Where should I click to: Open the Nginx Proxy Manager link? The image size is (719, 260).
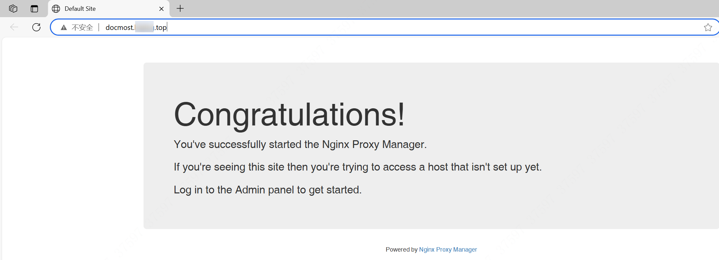[448, 250]
